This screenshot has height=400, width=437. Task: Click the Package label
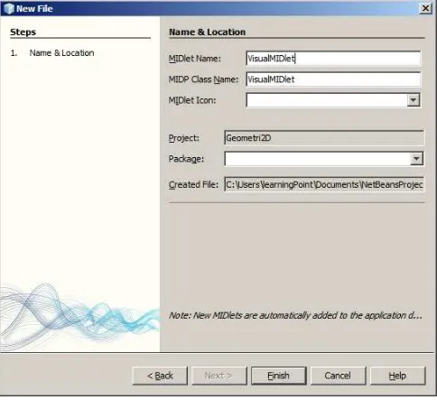point(186,159)
